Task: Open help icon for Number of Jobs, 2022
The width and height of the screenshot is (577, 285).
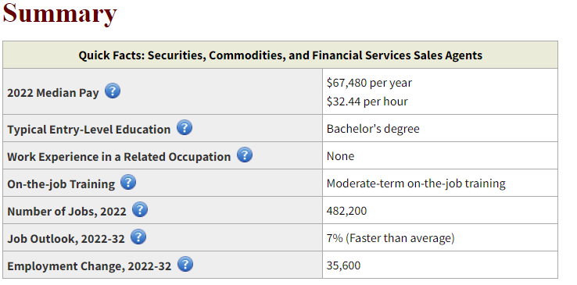Action: pyautogui.click(x=140, y=209)
